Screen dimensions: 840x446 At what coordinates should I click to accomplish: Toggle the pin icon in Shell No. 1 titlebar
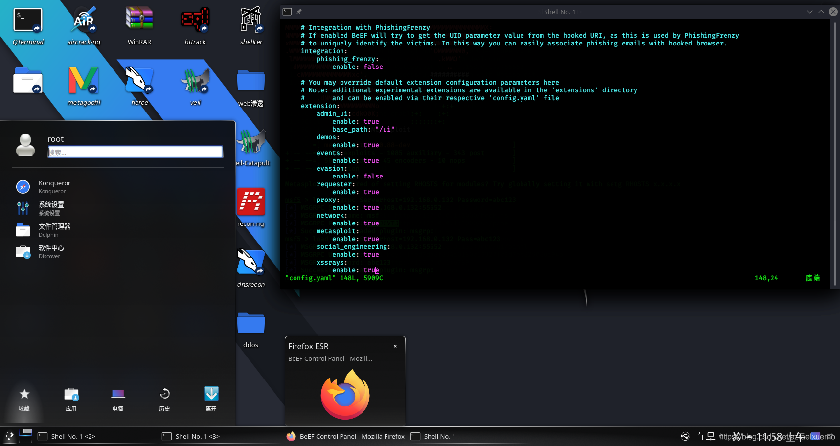[x=299, y=12]
